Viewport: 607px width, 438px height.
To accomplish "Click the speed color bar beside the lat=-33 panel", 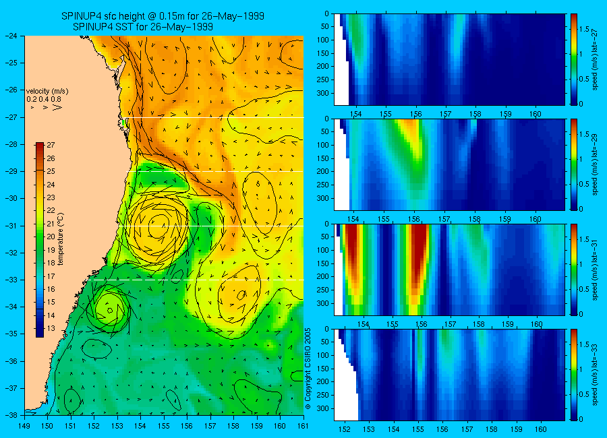I will [x=574, y=375].
